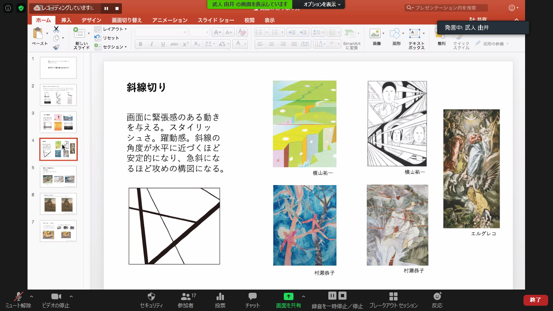Toggle center text alignment

pyautogui.click(x=272, y=44)
